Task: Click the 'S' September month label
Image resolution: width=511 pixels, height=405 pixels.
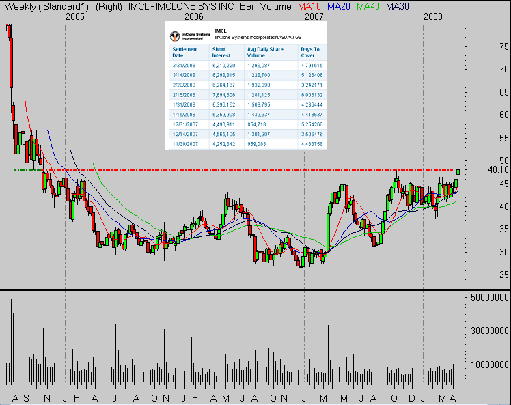Action: click(x=26, y=398)
